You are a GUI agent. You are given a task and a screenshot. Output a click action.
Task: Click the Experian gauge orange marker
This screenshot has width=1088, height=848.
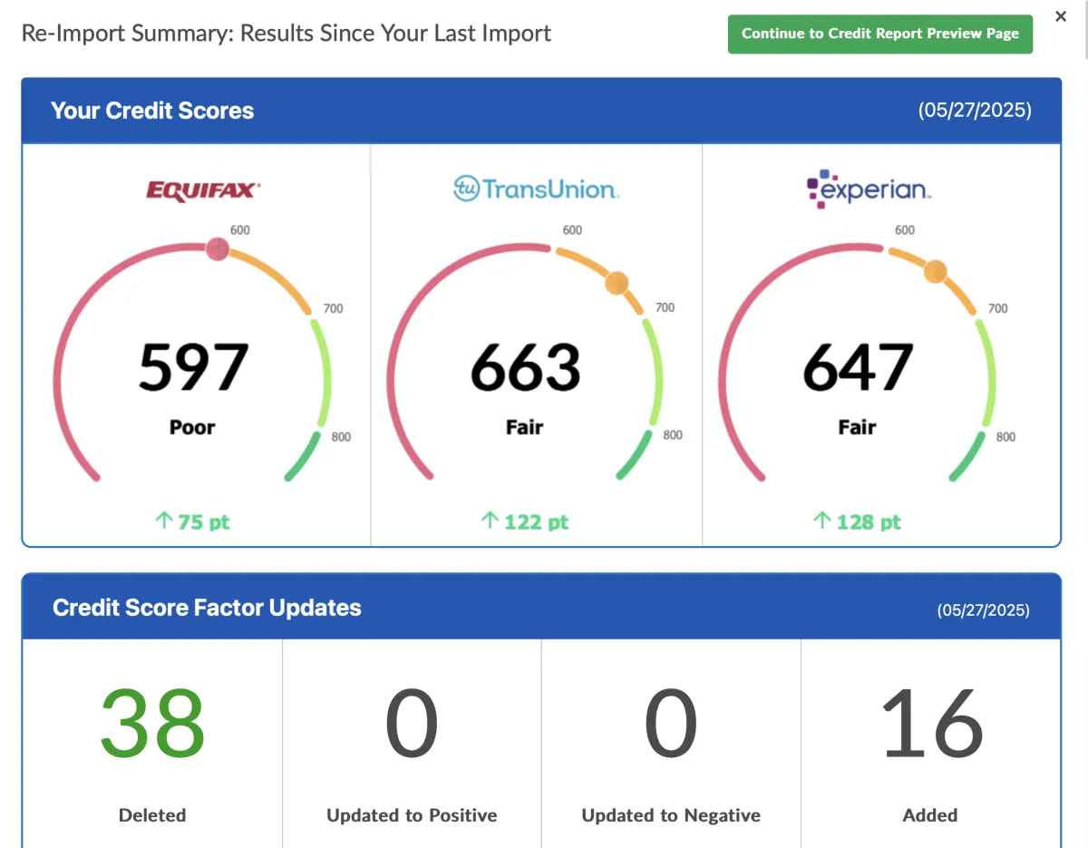(935, 270)
